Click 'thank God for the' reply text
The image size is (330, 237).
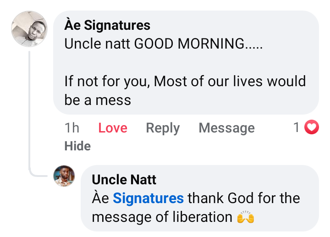[x=244, y=198]
